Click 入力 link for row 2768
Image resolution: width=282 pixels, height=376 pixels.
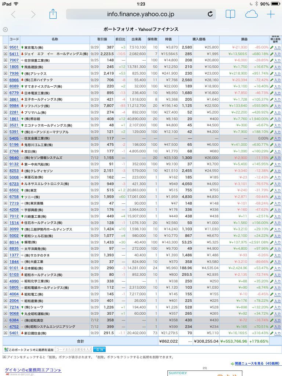[277, 152]
